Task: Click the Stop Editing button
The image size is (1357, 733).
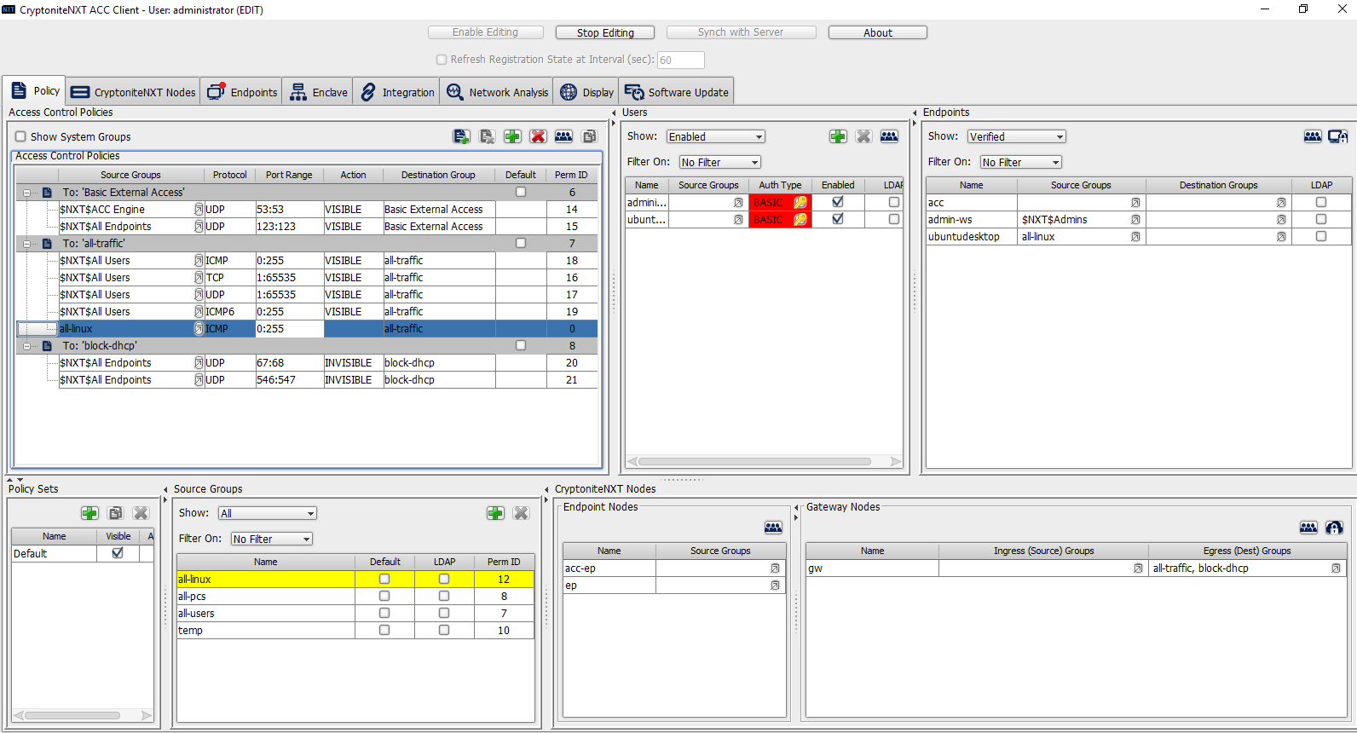Action: (x=605, y=32)
